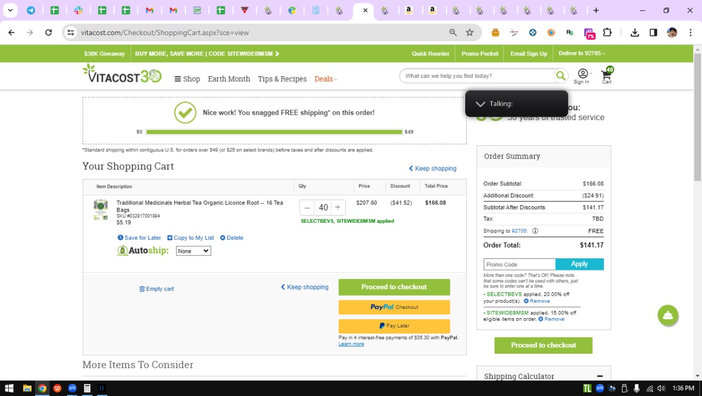Open Promo Pocket in the top bar

480,54
